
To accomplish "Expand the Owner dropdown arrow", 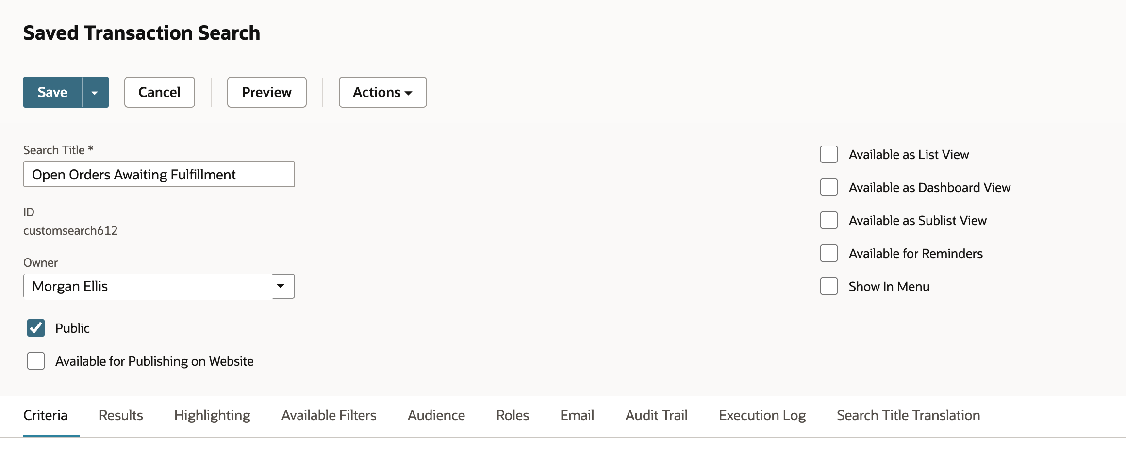I will [x=281, y=286].
